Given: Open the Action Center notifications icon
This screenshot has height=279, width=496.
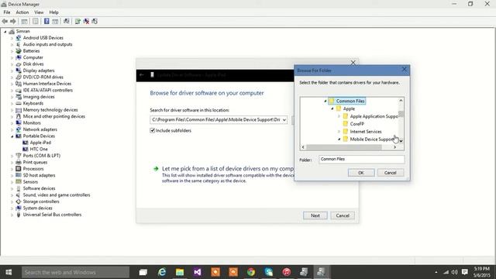Looking at the screenshot, I should coord(465,272).
